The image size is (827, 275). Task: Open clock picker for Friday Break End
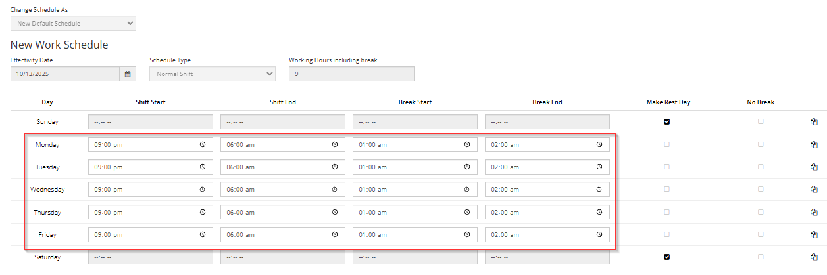[x=599, y=234]
